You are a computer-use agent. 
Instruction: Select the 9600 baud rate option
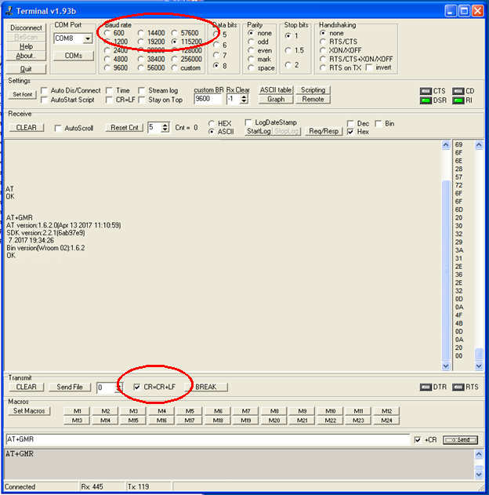(107, 67)
